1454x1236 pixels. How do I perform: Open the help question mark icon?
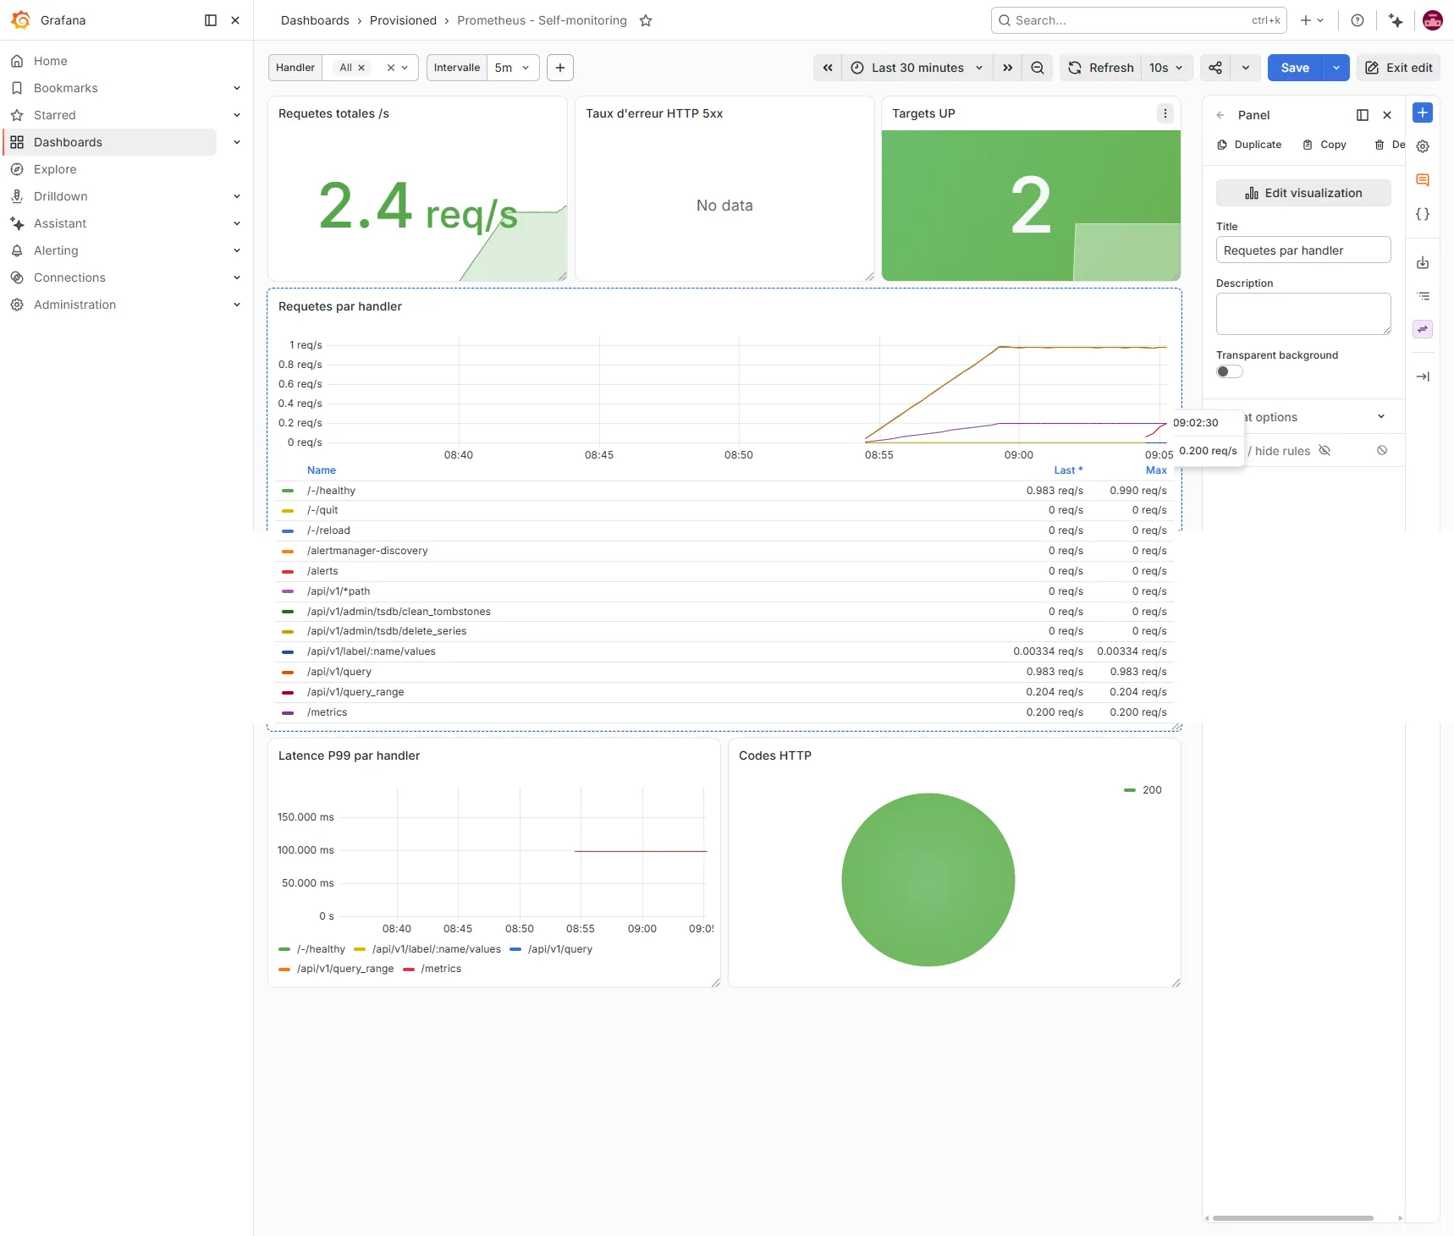(x=1358, y=20)
